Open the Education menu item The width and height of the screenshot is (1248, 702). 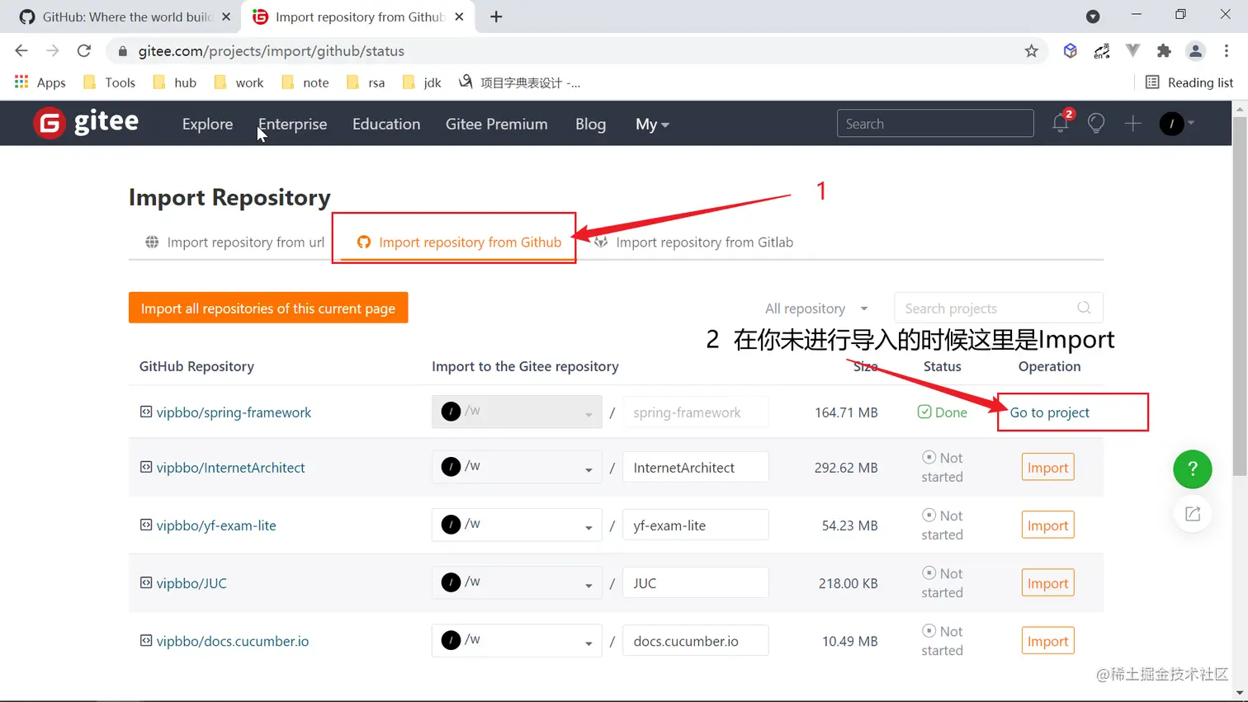click(x=386, y=124)
